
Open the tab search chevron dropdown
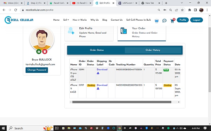[x=182, y=3]
